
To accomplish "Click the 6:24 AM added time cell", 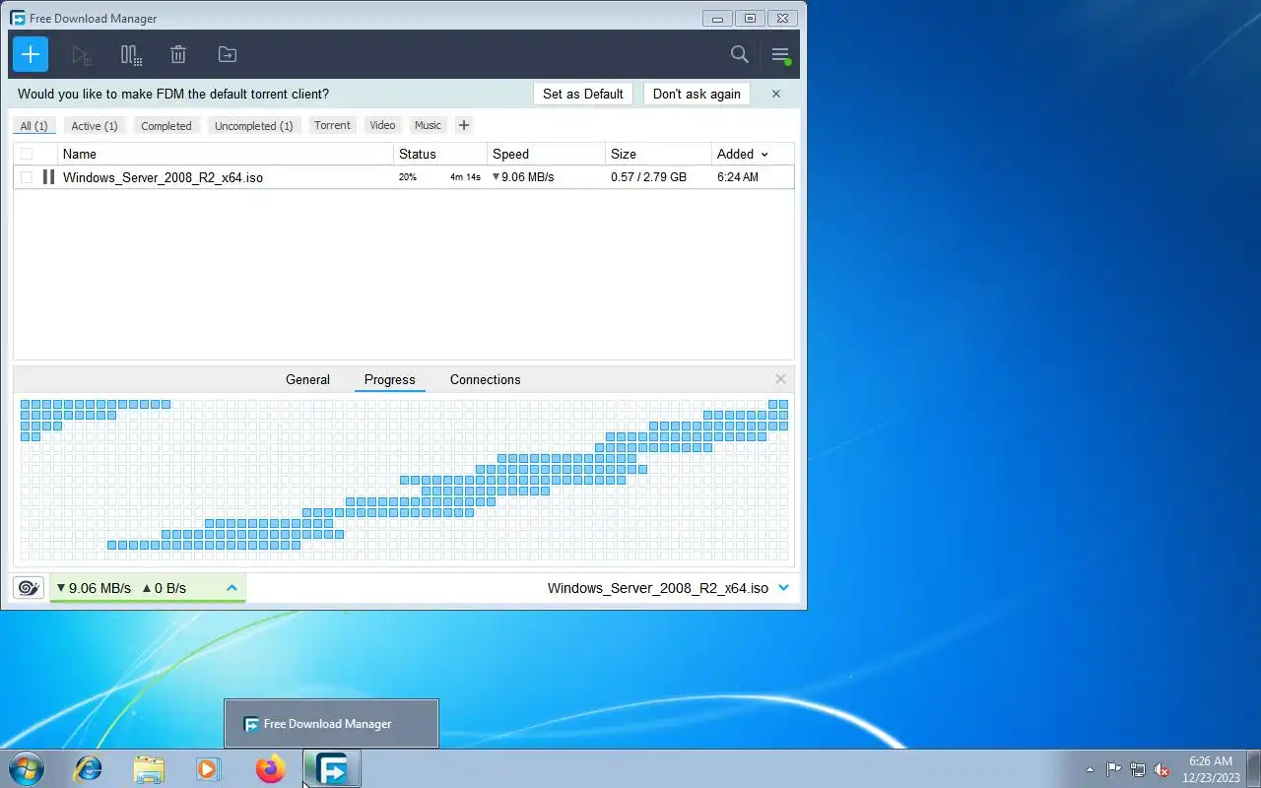I will click(738, 177).
